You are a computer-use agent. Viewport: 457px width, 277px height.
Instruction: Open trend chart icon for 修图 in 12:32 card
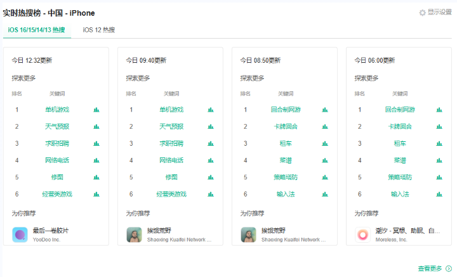tap(96, 177)
